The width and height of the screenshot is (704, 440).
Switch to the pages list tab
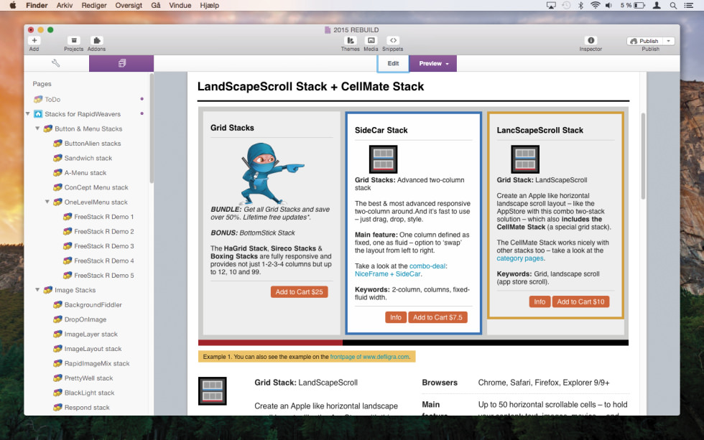pos(121,63)
